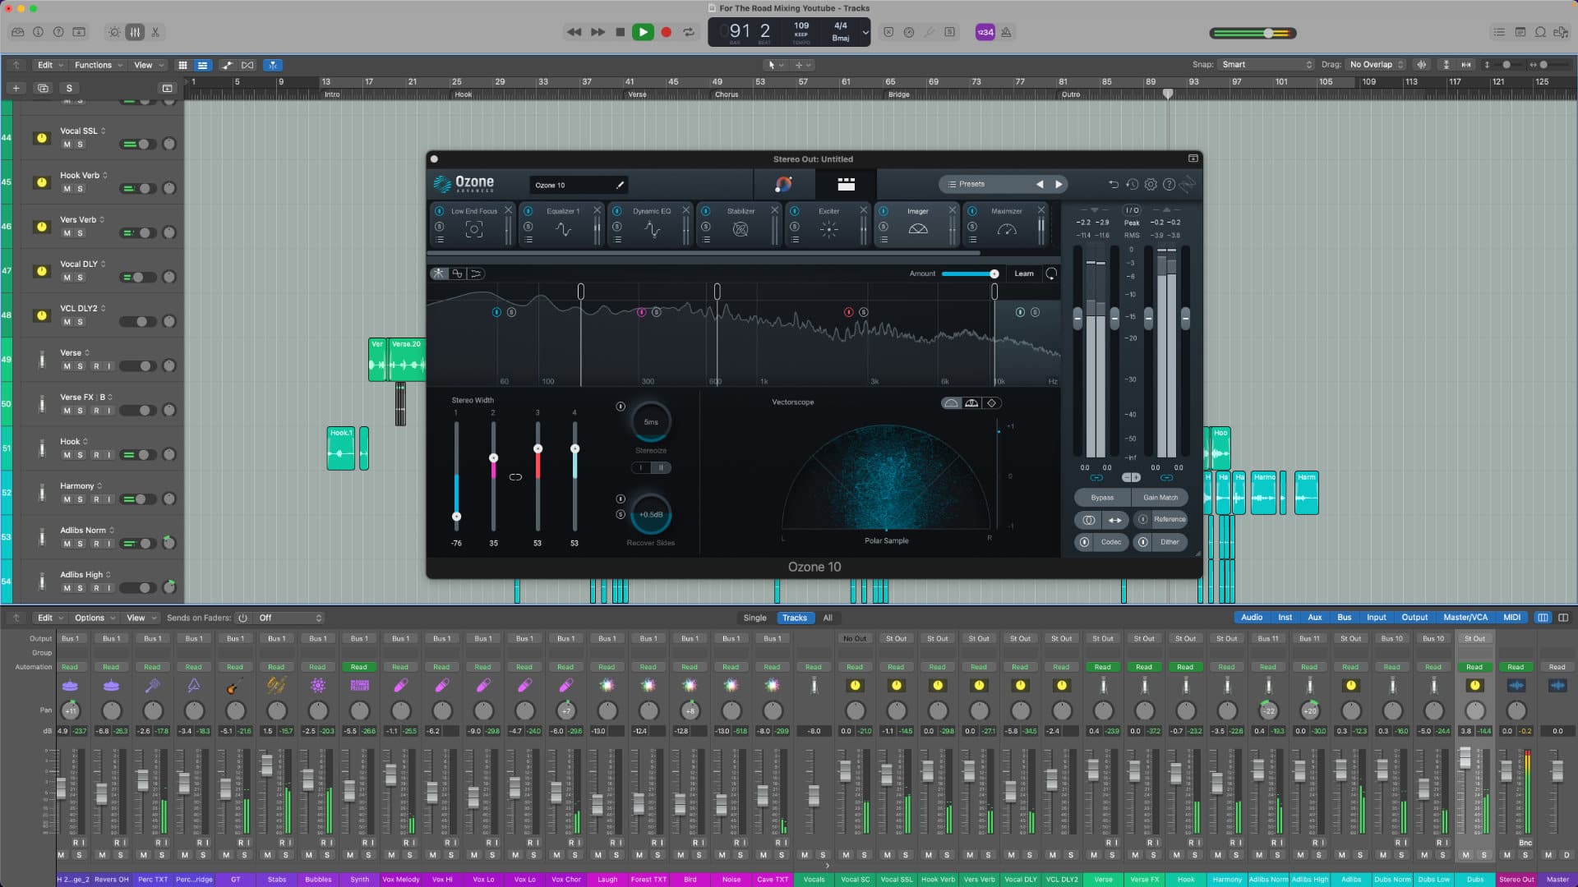Remove the Low End Focus module

coord(508,210)
